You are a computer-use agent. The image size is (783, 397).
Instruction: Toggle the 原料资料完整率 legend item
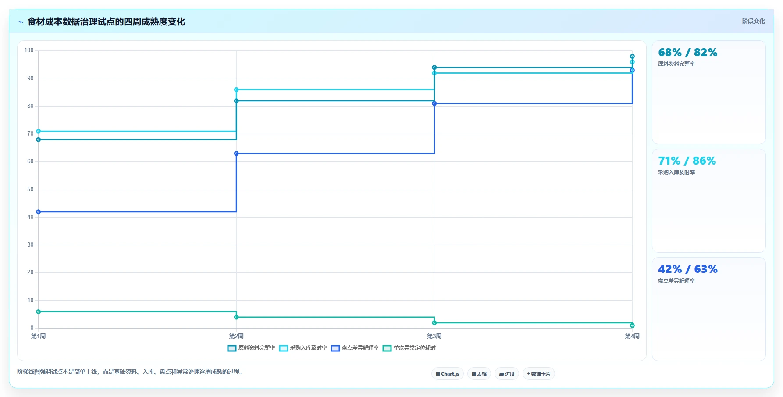point(252,348)
